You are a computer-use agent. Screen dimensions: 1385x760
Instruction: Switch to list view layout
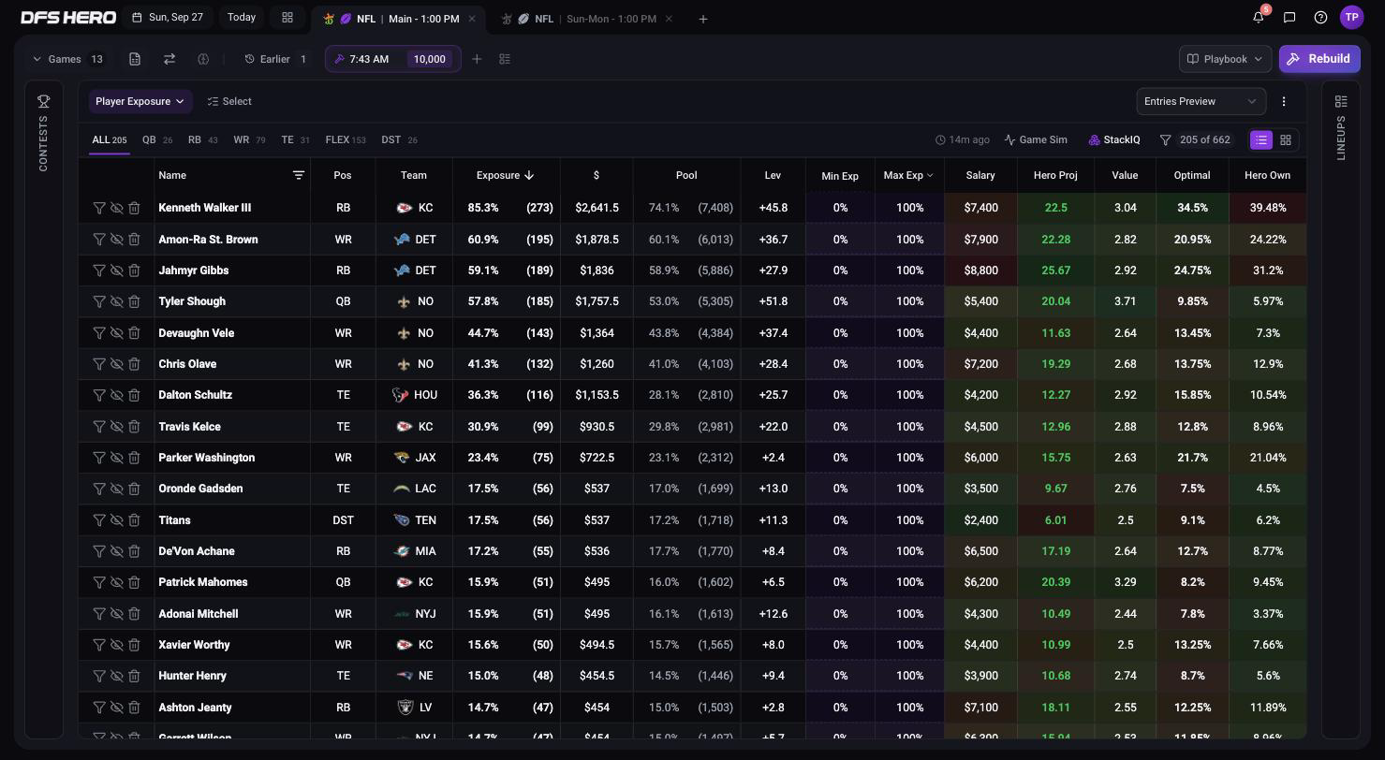[x=1261, y=139]
